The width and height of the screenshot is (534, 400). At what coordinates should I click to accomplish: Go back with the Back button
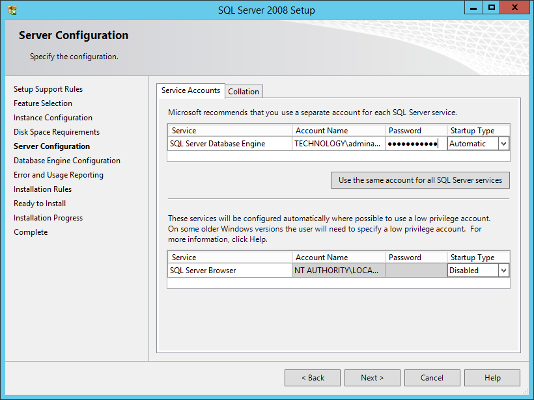(313, 378)
